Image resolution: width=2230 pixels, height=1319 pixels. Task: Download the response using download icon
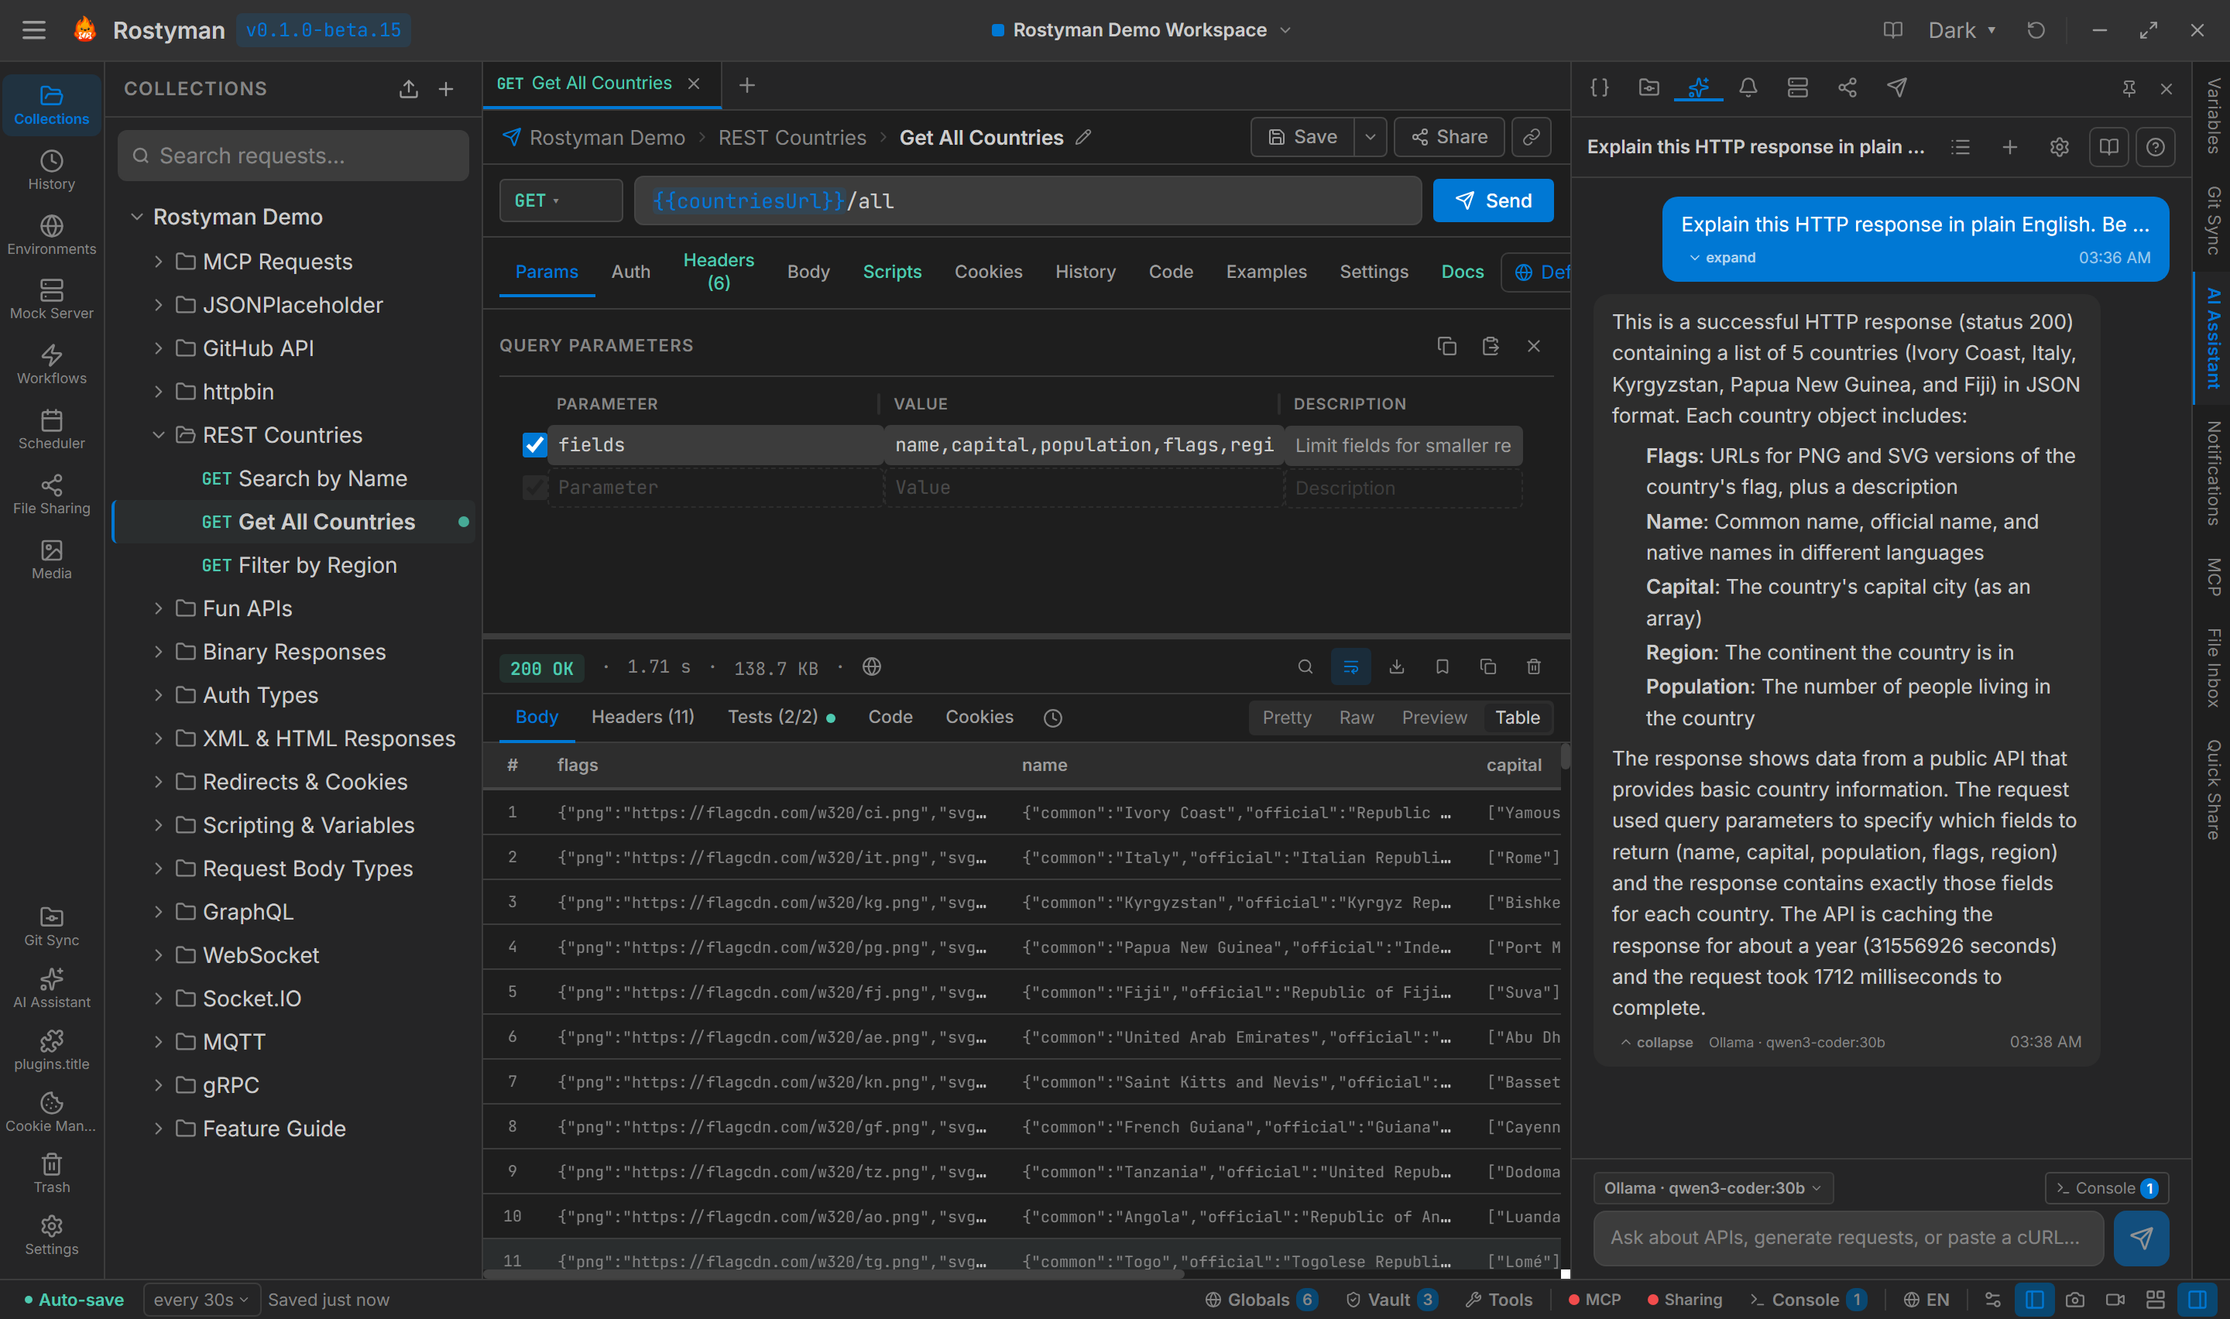tap(1396, 666)
